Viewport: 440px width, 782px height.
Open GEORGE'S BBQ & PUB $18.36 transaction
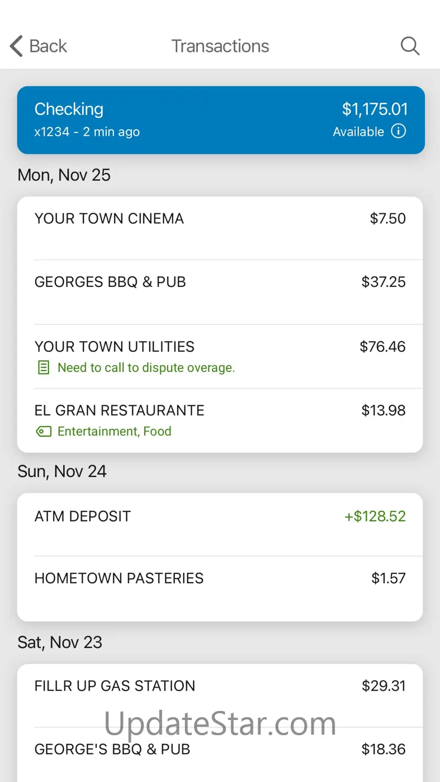(x=220, y=750)
